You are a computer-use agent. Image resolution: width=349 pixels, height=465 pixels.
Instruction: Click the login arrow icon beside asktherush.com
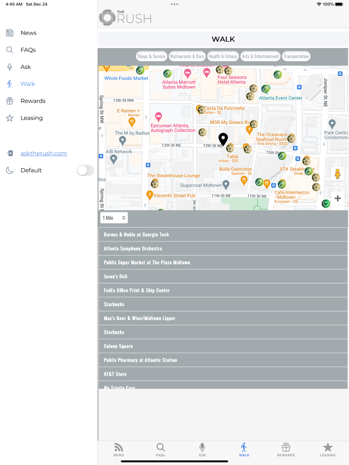click(10, 153)
